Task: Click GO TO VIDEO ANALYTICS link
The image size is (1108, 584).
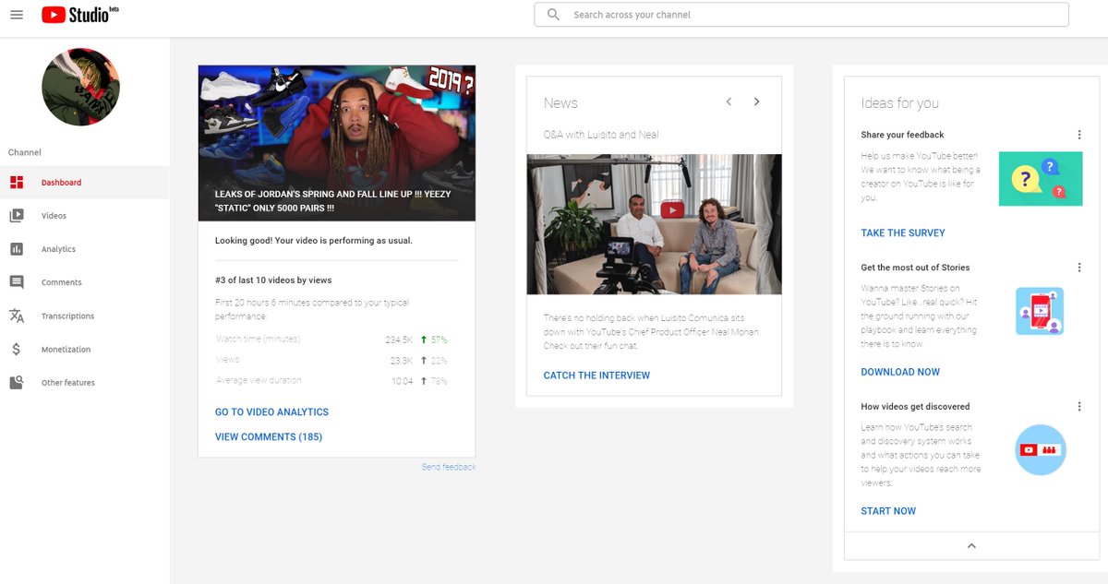Action: point(271,412)
